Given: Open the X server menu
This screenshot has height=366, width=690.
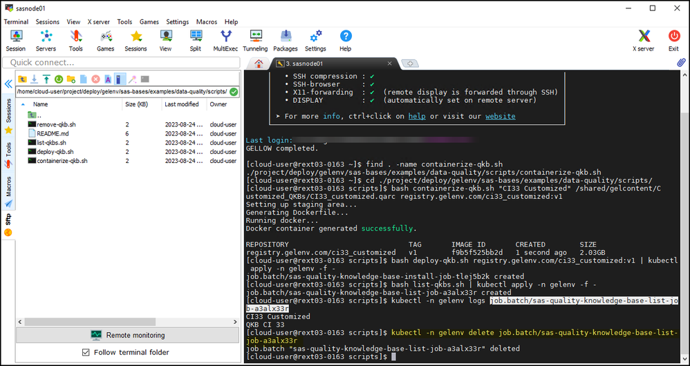Looking at the screenshot, I should [x=97, y=22].
